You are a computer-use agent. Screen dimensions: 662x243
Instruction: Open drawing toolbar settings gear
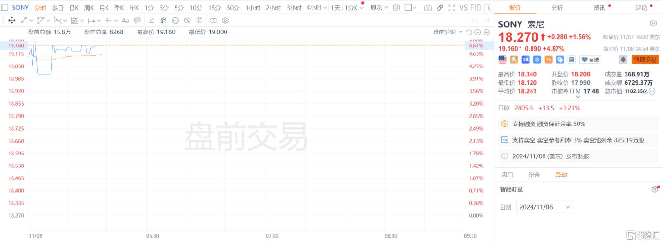225,21
